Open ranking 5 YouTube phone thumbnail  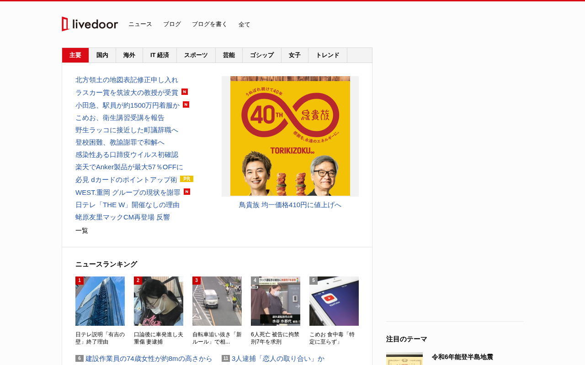[334, 301]
